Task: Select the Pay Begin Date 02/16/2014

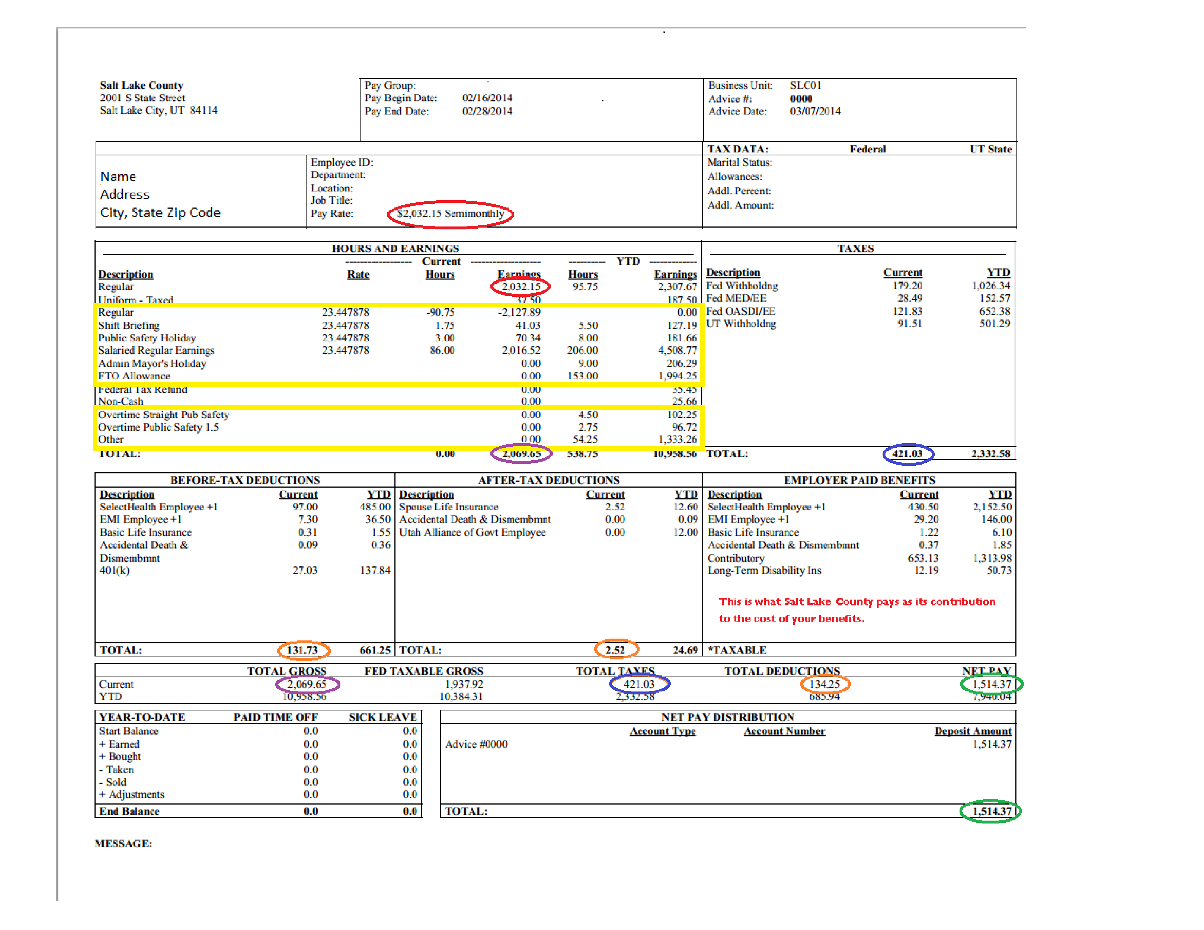Action: (487, 97)
